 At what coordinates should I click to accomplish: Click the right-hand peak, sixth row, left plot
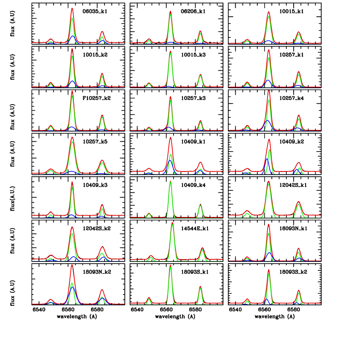(102, 248)
